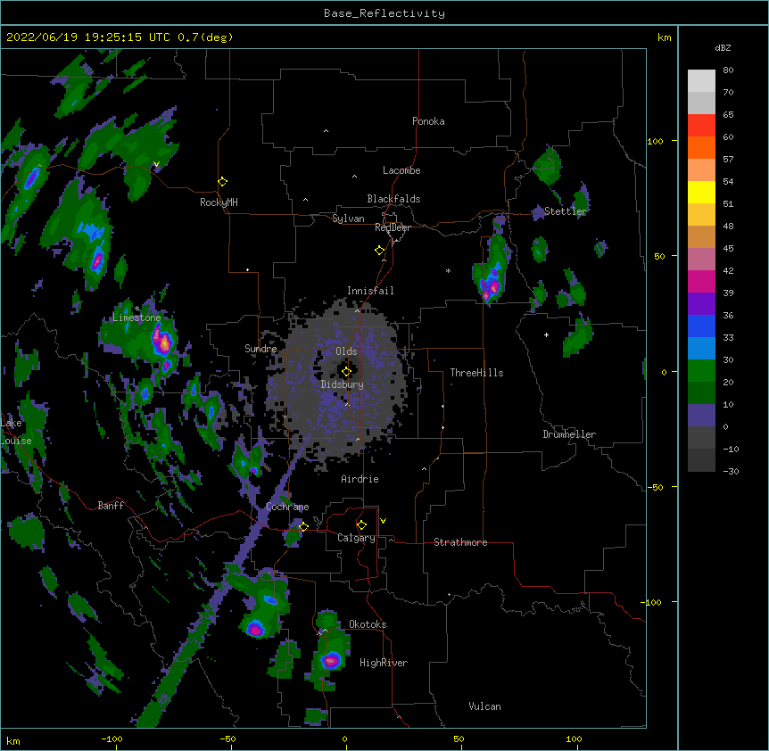Click the white asterisk just above Limestone
Viewport: 769px width, 751px height.
pyautogui.click(x=136, y=309)
